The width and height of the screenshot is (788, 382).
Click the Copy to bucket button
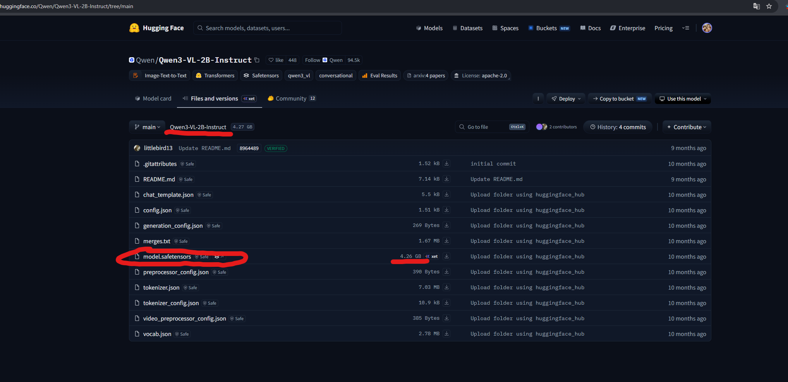[x=620, y=99]
